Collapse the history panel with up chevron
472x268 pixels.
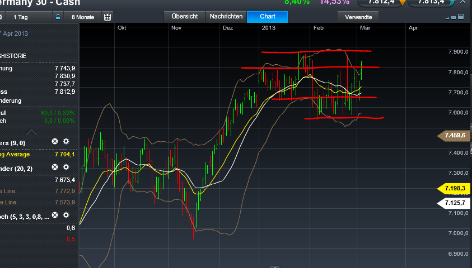31,132
